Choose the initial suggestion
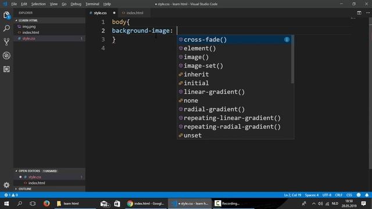This screenshot has height=209, width=372. pyautogui.click(x=234, y=83)
